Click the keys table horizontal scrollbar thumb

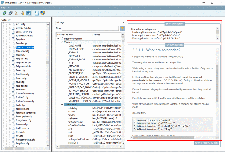80,147
